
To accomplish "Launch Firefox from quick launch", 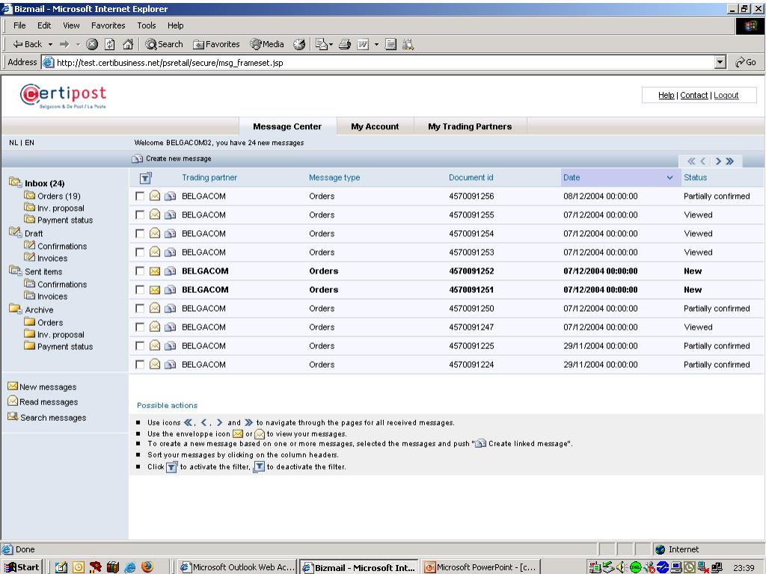I will coord(147,567).
